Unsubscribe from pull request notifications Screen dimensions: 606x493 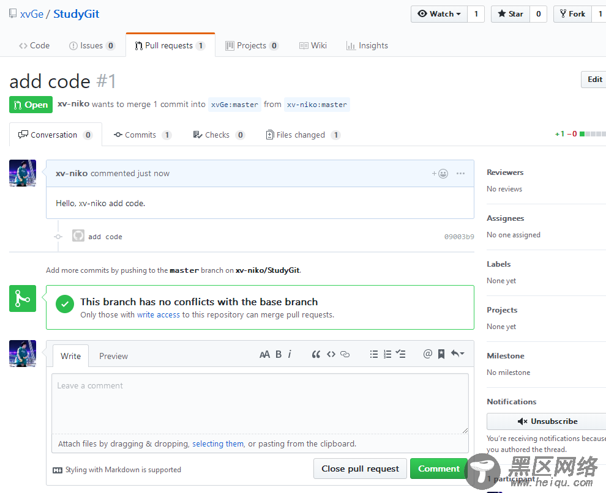pyautogui.click(x=547, y=421)
